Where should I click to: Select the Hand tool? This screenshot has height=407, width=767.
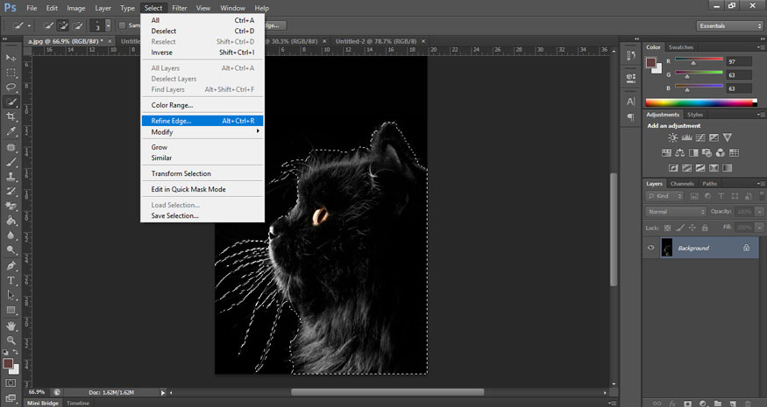[x=11, y=326]
